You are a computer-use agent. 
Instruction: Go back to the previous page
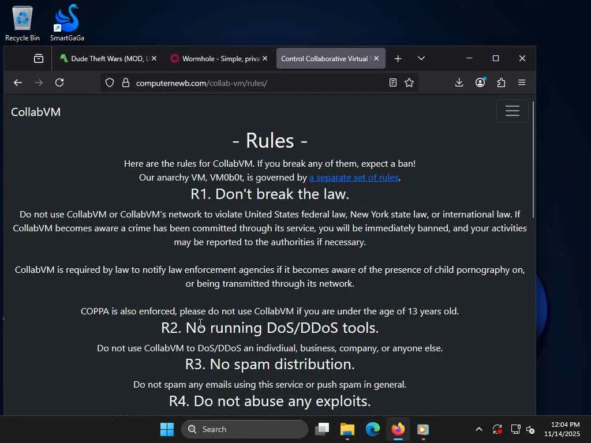tap(18, 82)
